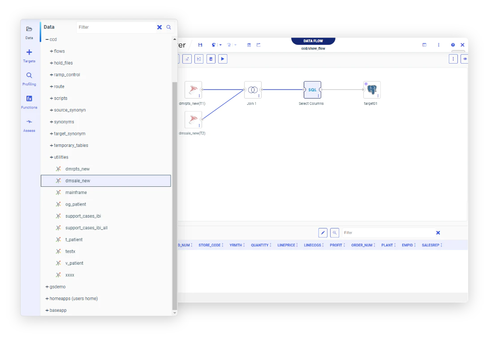Expand the temporary_tables folder
Screen dimensions: 491x340
[52, 146]
